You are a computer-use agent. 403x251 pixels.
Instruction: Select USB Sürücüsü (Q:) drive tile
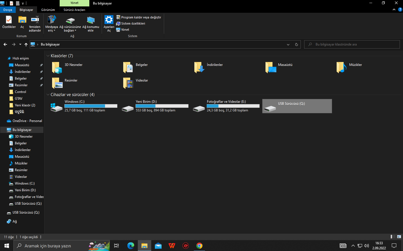(x=297, y=106)
